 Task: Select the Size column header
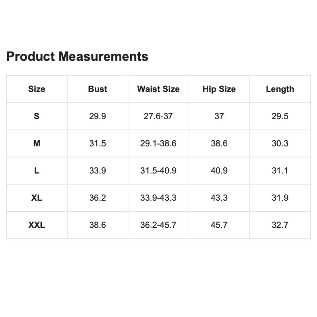37,89
